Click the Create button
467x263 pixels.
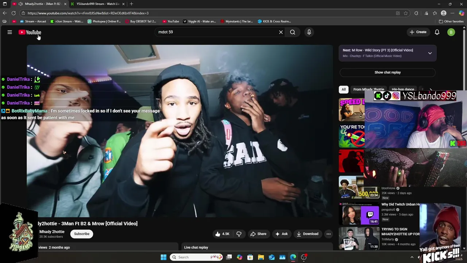418,32
